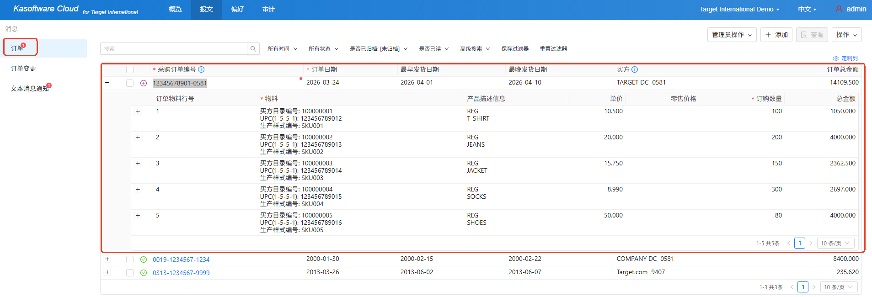
Task: Click the admin user icon
Action: tap(839, 9)
